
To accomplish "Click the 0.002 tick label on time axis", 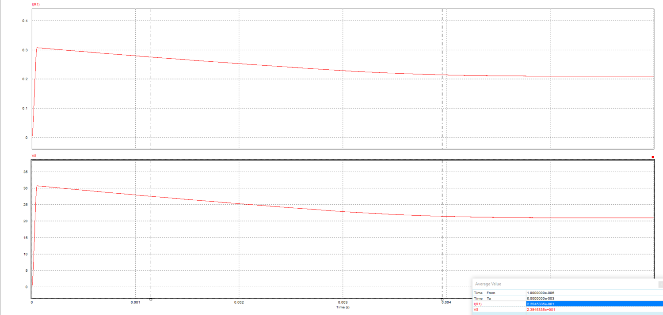I will (239, 303).
